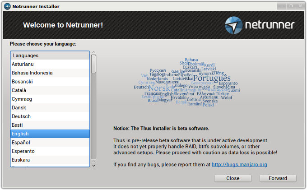Click the Forward button
Viewport: 307px width, 190px height.
click(278, 178)
